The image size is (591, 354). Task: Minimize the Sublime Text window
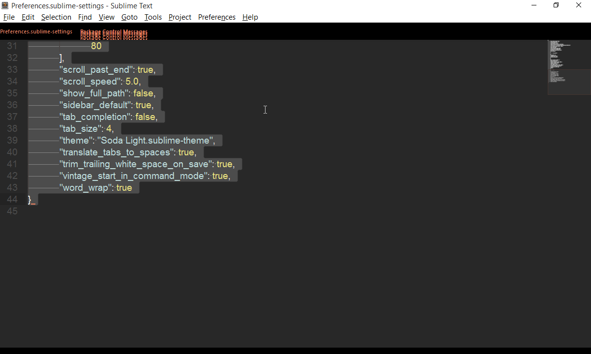tap(534, 6)
